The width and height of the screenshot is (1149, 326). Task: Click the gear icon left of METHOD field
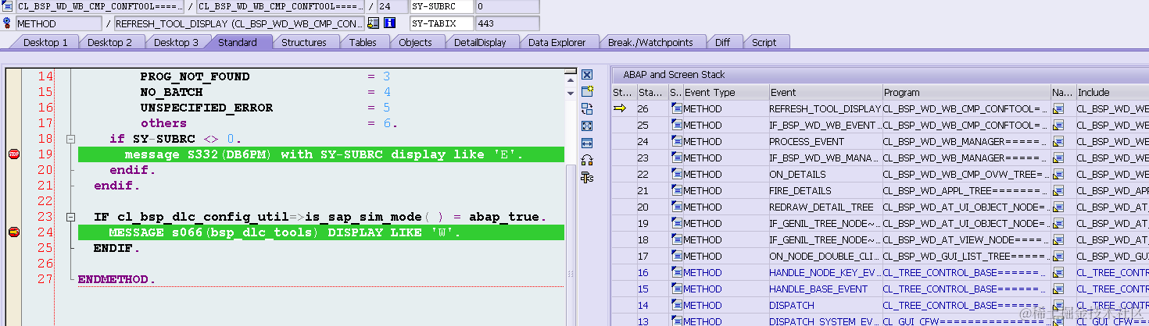[x=8, y=23]
